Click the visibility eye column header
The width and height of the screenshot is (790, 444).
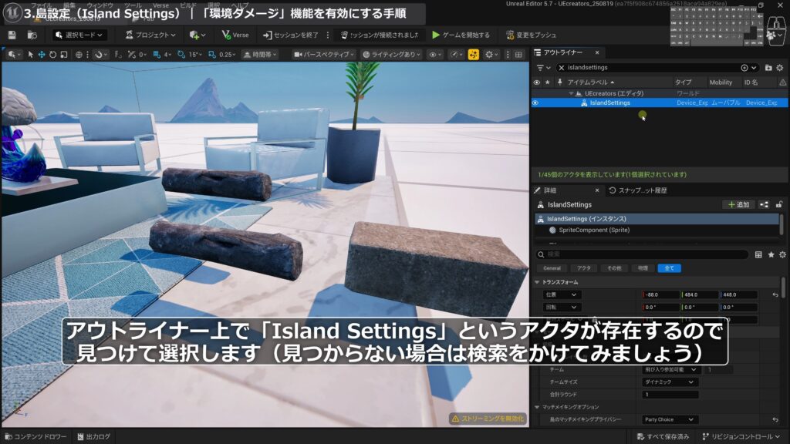pyautogui.click(x=536, y=82)
